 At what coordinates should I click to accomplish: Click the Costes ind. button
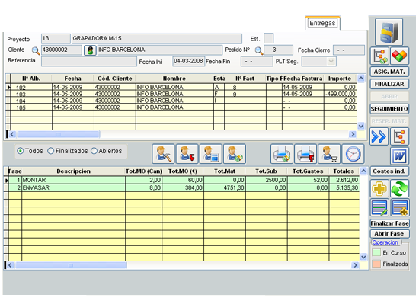click(389, 171)
